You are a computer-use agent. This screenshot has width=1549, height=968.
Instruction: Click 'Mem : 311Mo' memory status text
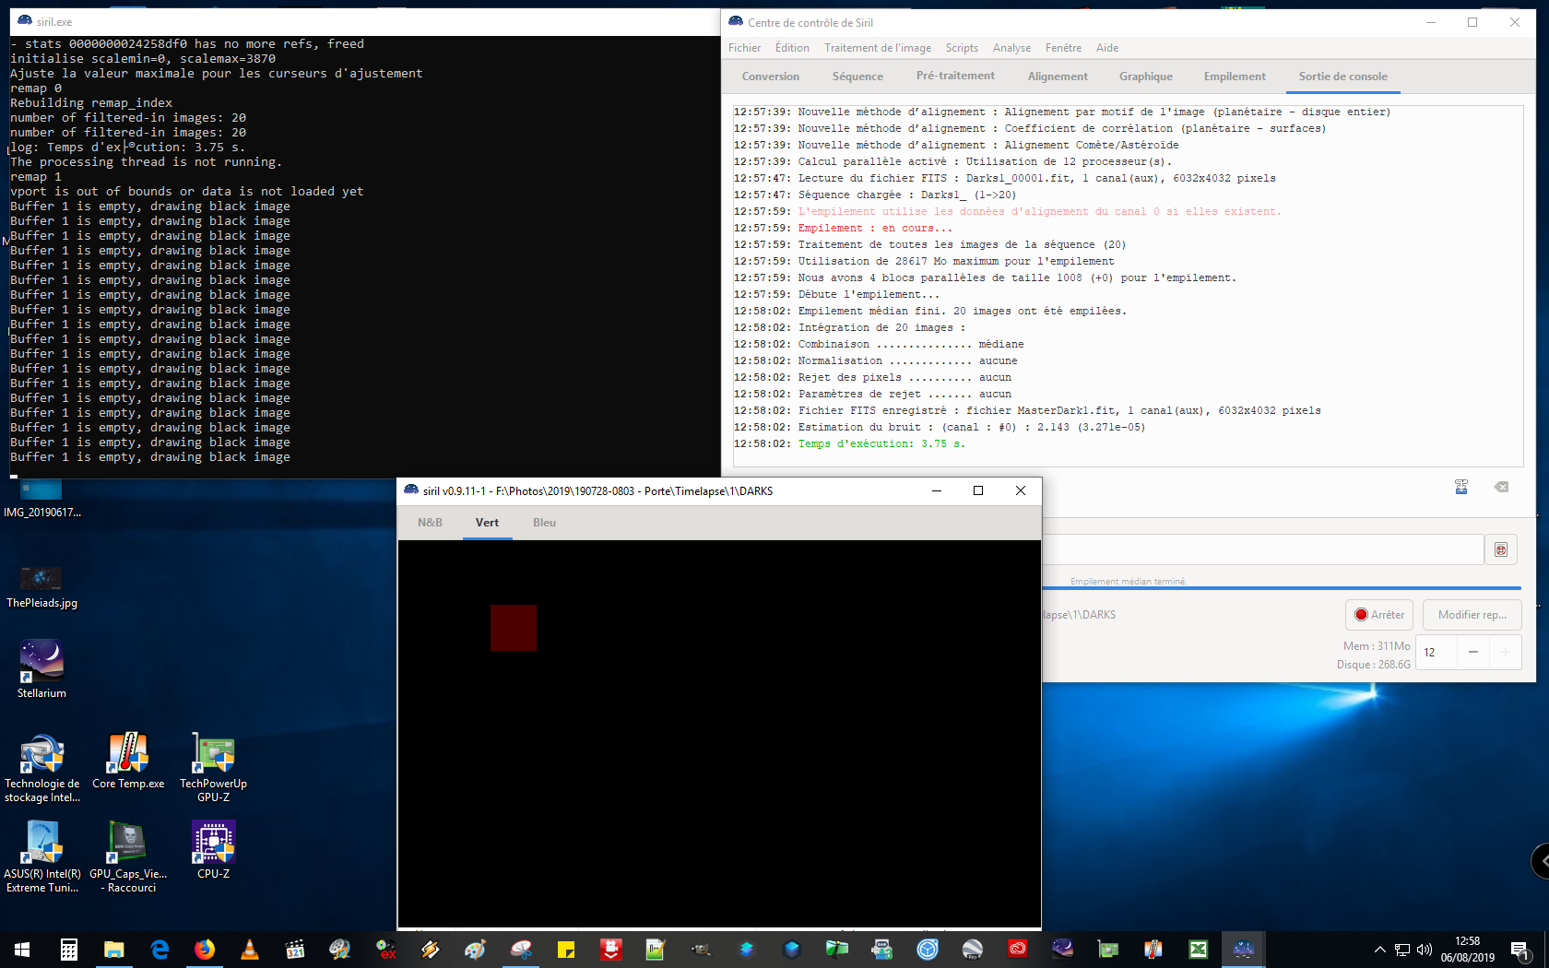pyautogui.click(x=1377, y=646)
